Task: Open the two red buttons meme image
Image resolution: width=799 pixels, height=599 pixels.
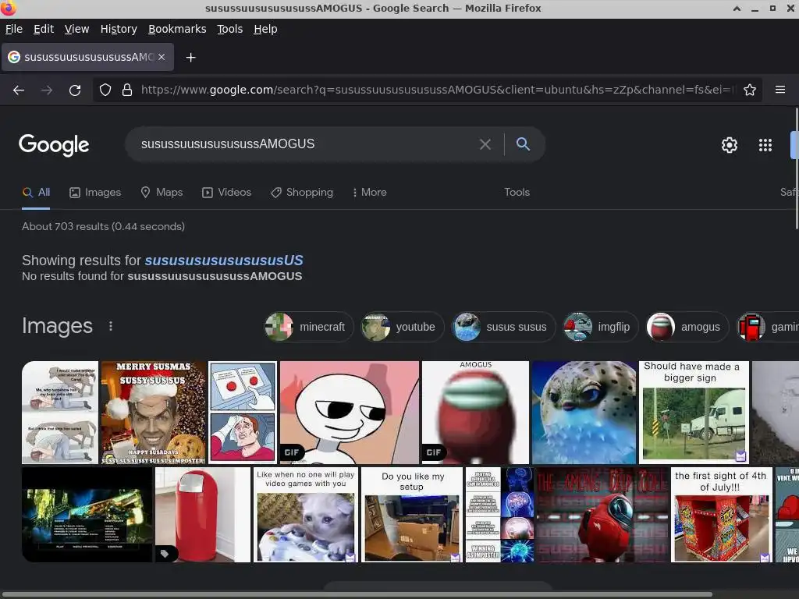Action: 243,413
